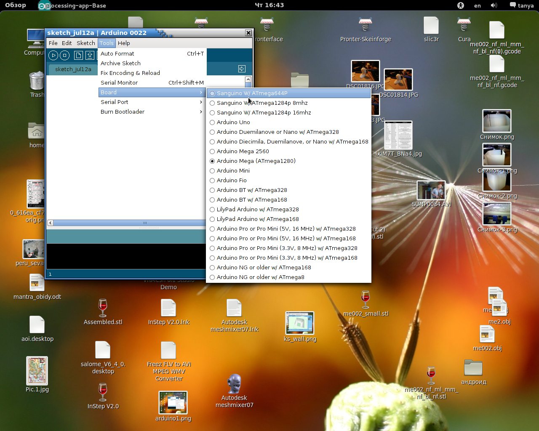Select Arduino Mega 2560 board option

(x=243, y=151)
